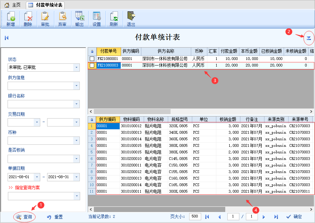Viewport: 315px width, 223px height.
Task: Check the box for row FK21080001
Action: (92, 59)
